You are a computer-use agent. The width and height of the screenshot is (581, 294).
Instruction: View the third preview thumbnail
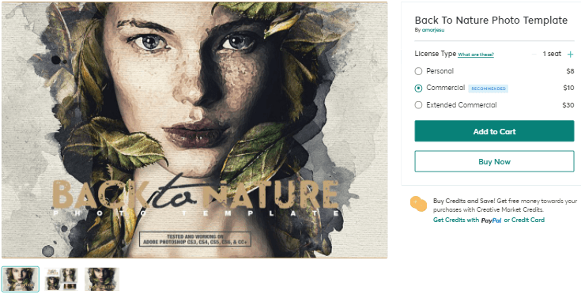102,279
